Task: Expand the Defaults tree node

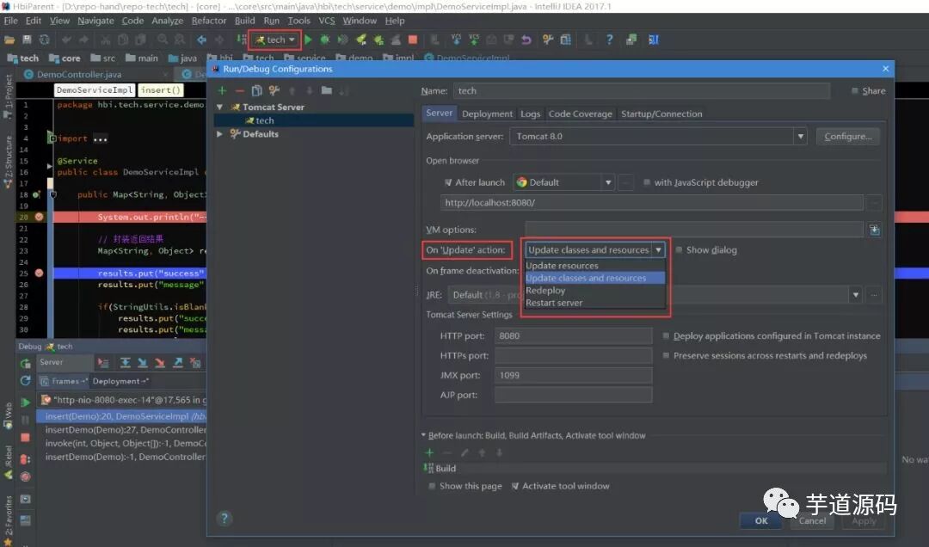Action: [220, 134]
